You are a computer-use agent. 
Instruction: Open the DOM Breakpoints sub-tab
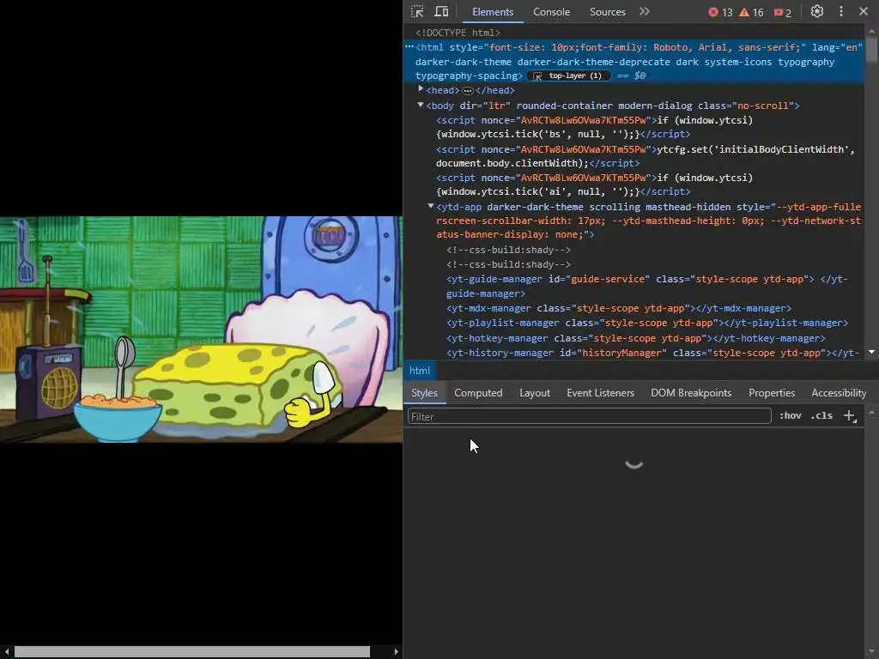691,393
